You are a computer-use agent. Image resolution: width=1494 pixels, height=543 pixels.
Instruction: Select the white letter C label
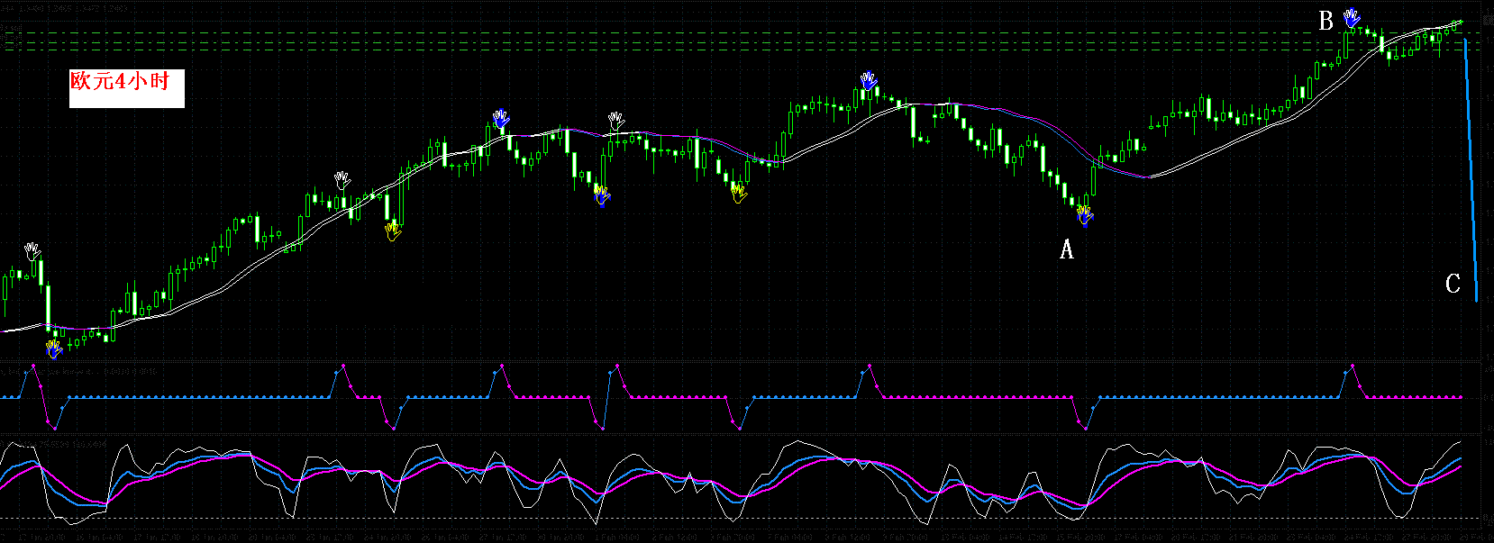pyautogui.click(x=1453, y=284)
